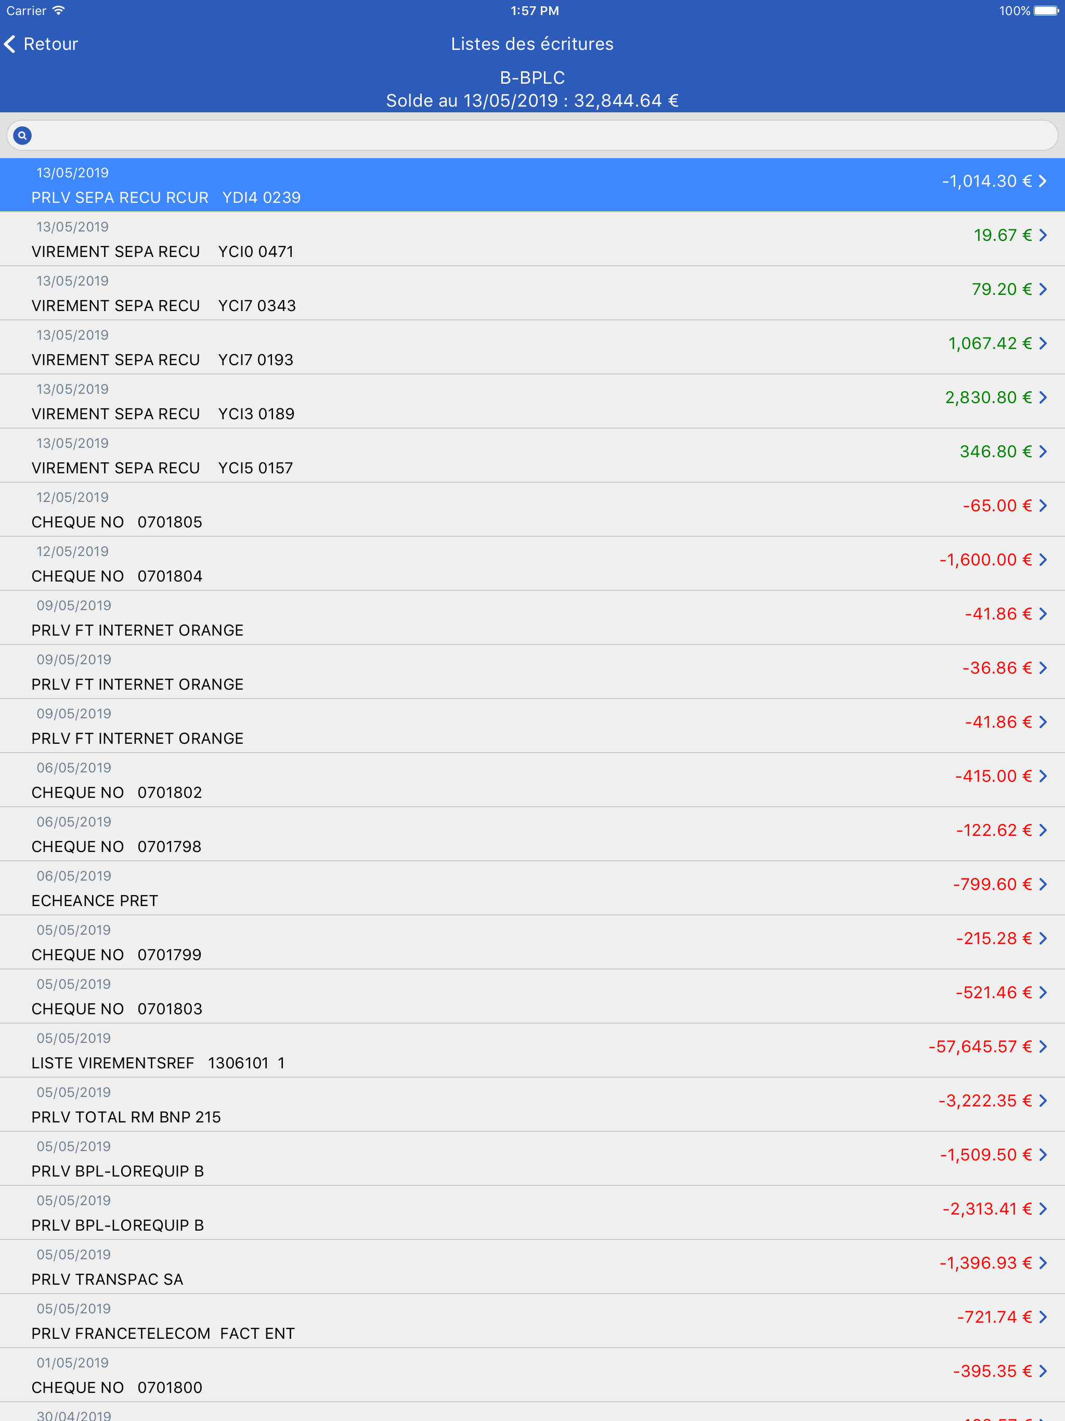1065x1421 pixels.
Task: Open VIREMENT SEPA RECU YCI5 0157 entry
Action: pyautogui.click(x=532, y=456)
